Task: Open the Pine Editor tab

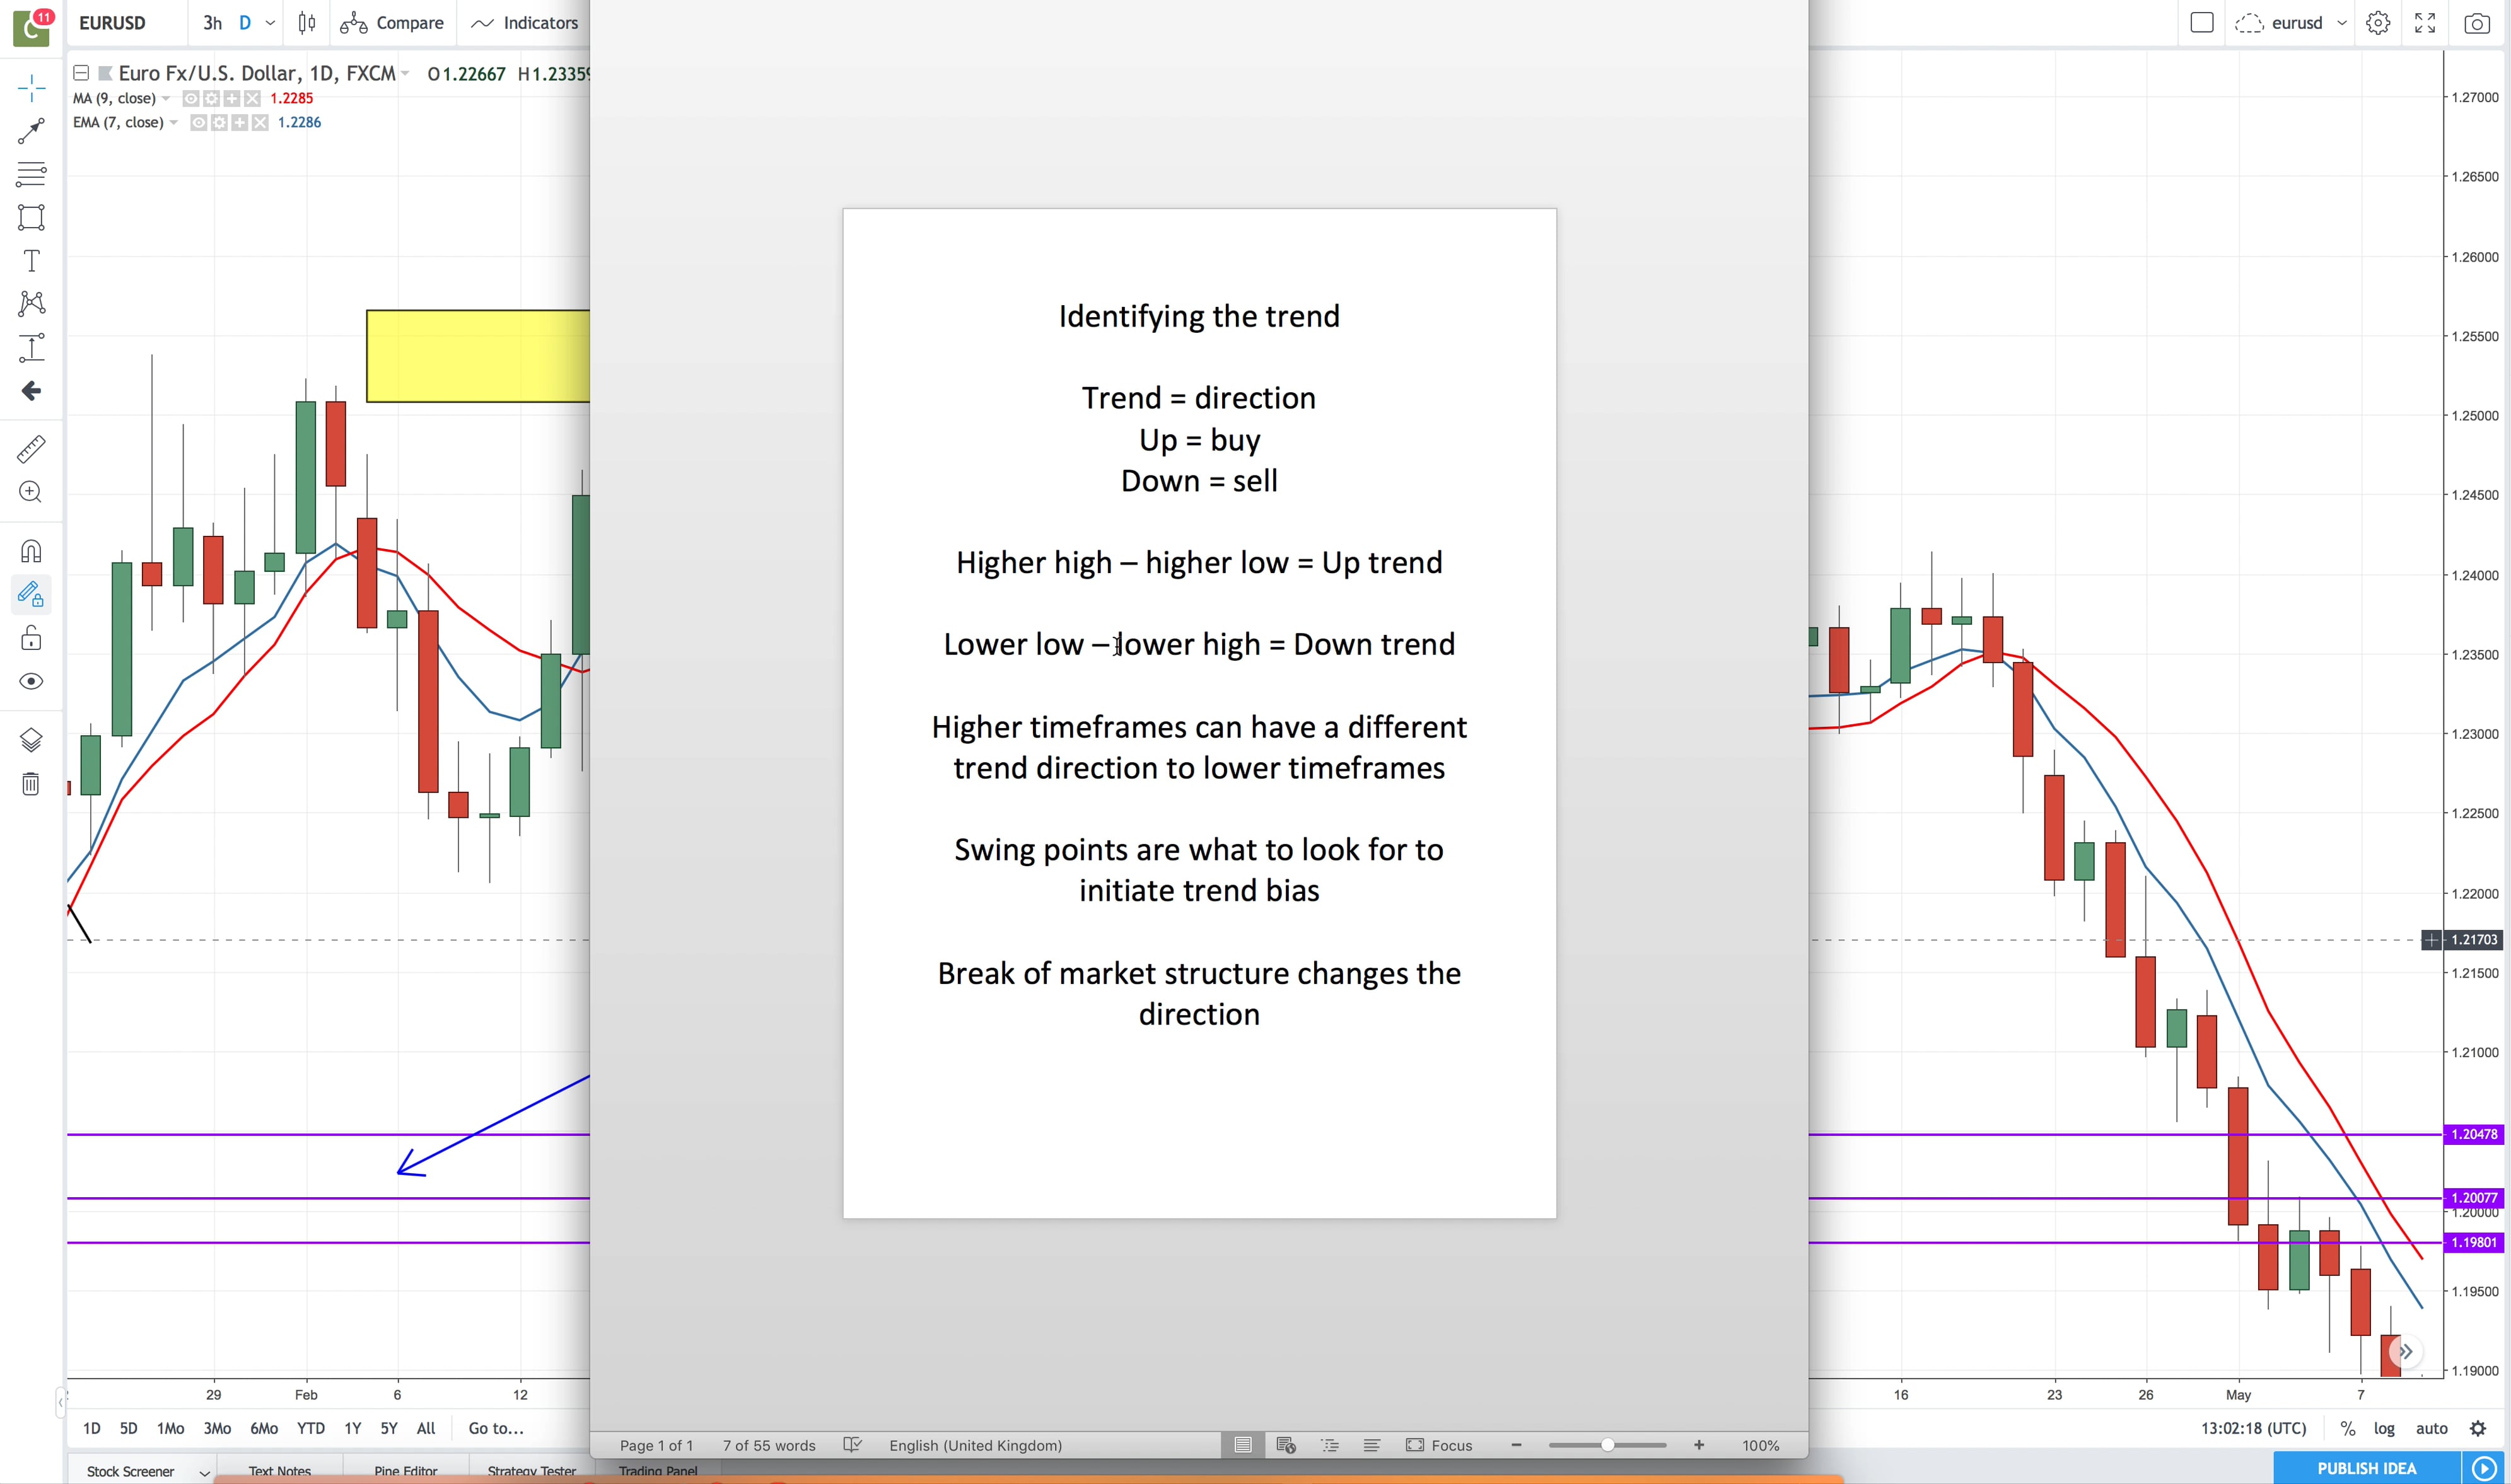Action: click(x=406, y=1471)
